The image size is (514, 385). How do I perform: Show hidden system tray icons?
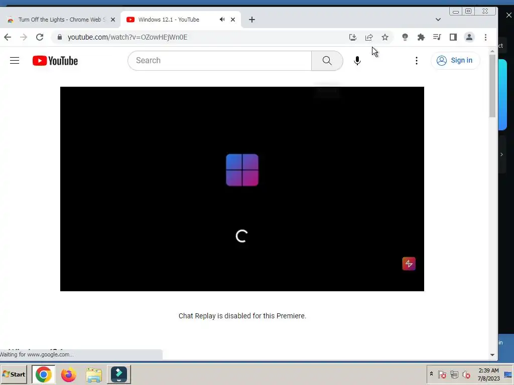(431, 374)
